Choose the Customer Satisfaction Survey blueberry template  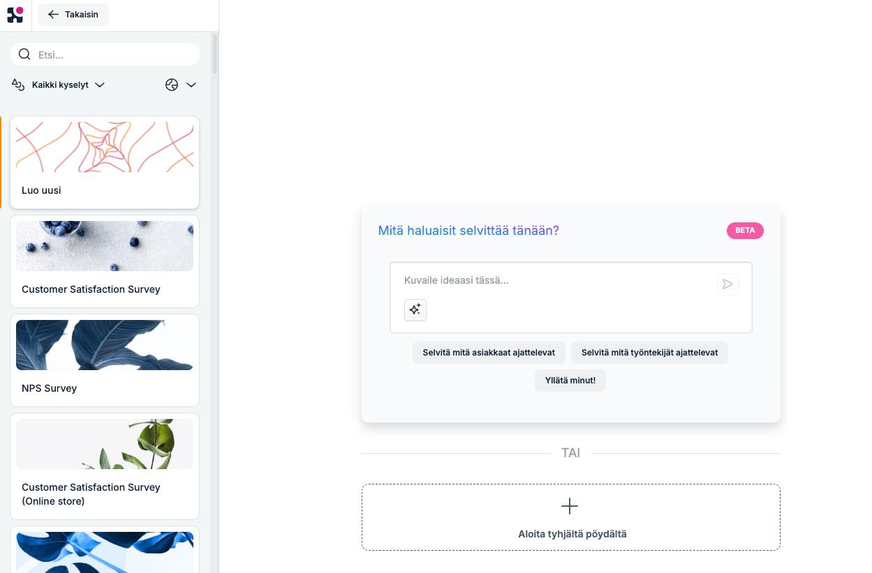(x=105, y=261)
